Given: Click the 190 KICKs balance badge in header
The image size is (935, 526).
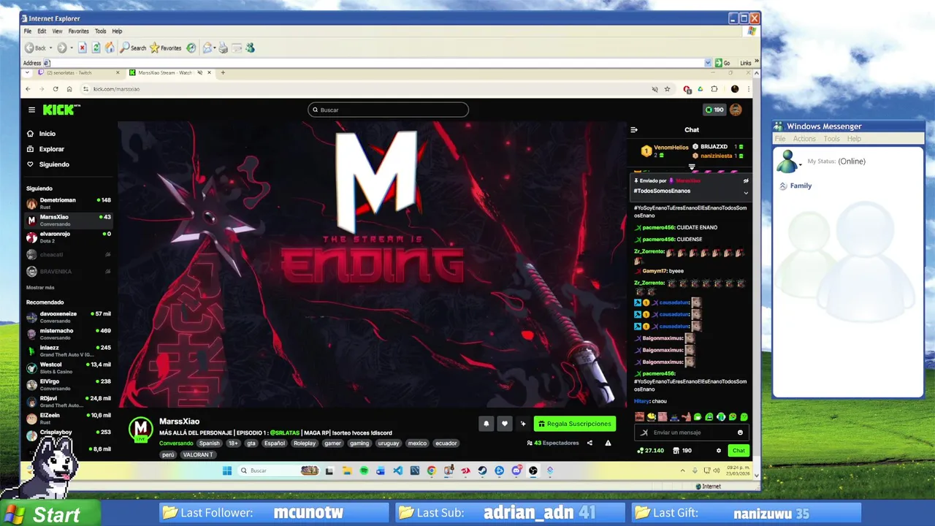Looking at the screenshot, I should point(714,110).
